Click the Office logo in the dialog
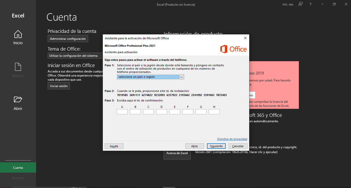The image size is (351, 188). [x=233, y=49]
